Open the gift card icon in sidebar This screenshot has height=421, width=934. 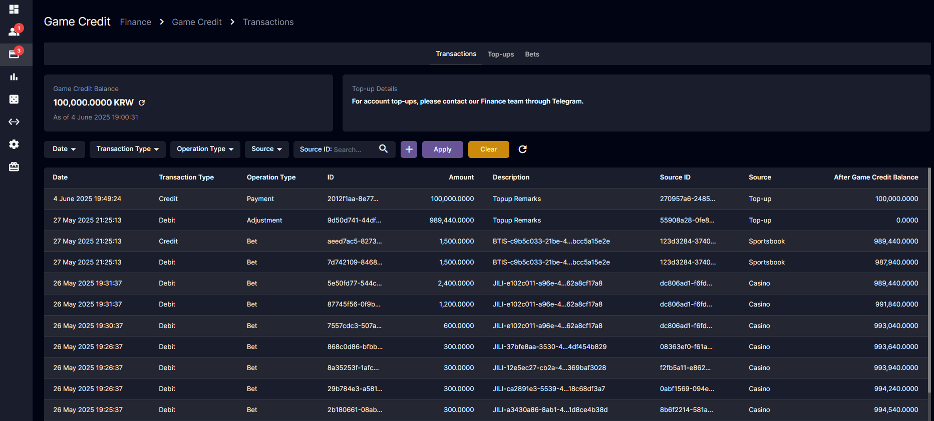click(14, 166)
